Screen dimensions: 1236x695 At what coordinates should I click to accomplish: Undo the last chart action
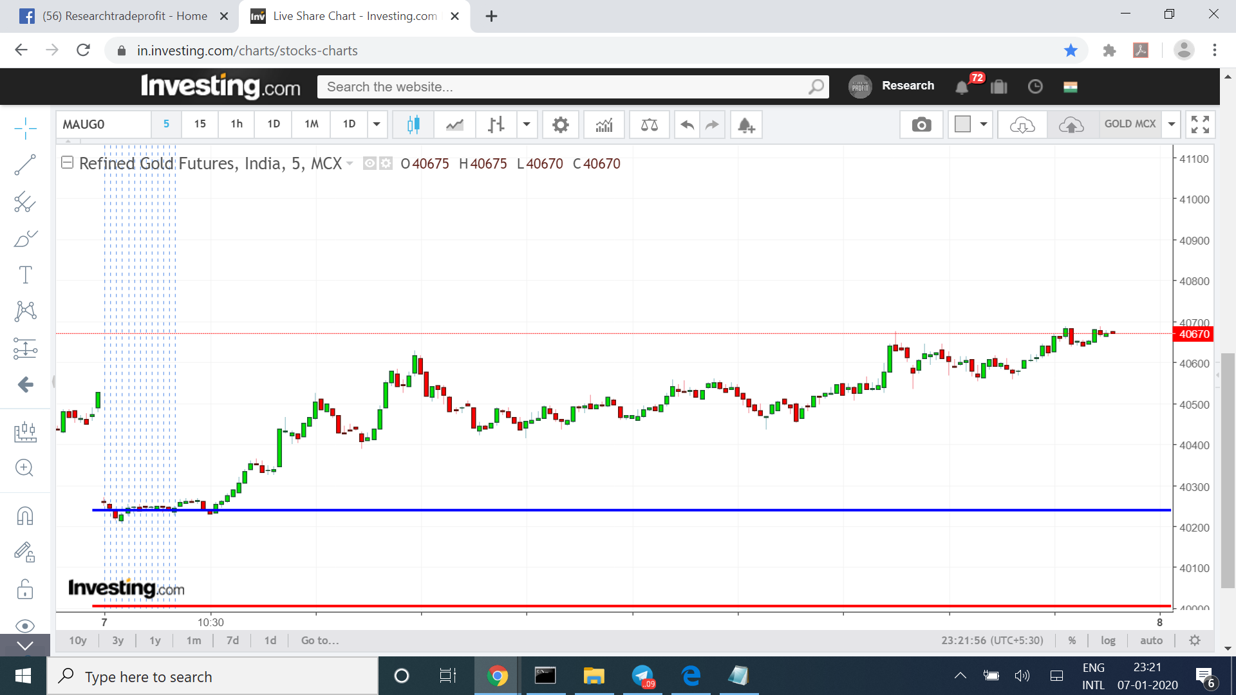click(687, 124)
